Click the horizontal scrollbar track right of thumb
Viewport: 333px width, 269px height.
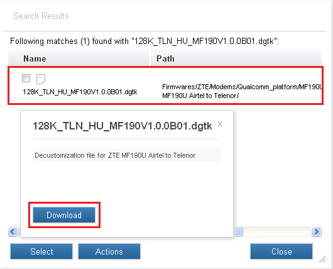tap(277, 231)
